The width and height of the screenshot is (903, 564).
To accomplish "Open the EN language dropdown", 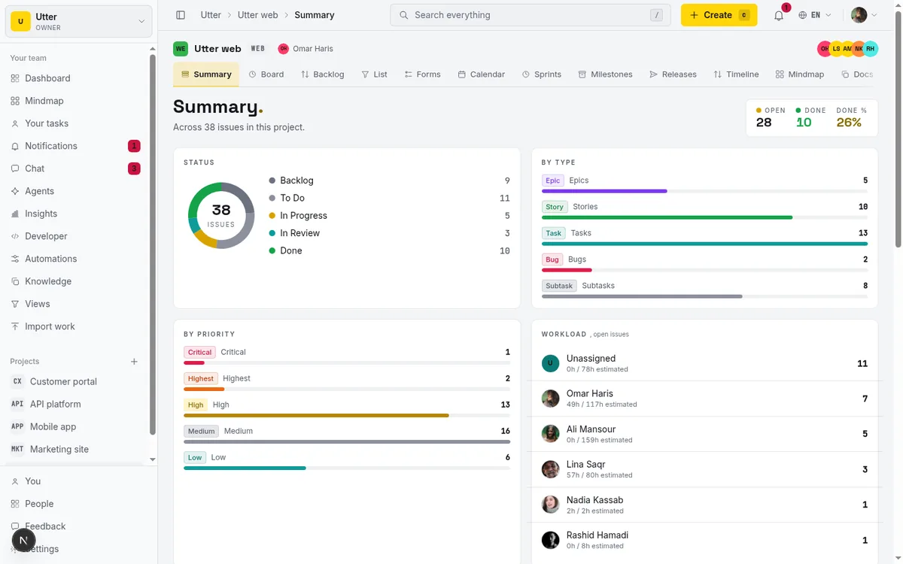I will (815, 15).
